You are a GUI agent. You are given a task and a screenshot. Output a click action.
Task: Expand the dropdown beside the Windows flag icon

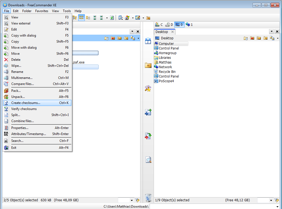[133, 18]
